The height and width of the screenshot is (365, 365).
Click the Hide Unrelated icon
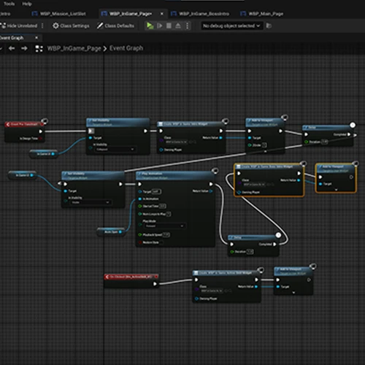pos(3,26)
